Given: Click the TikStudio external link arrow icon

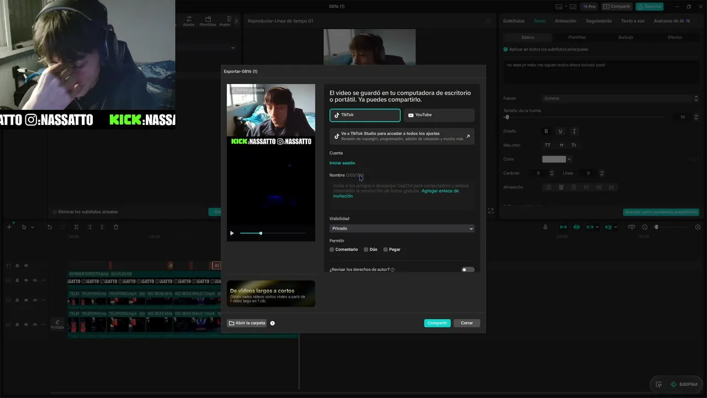Looking at the screenshot, I should [468, 136].
